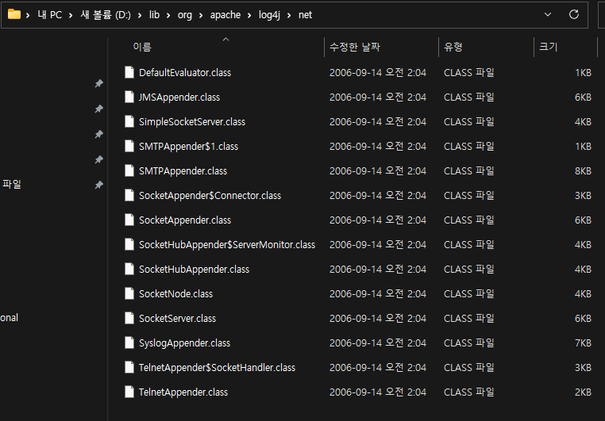Expand chevron after org breadcrumb
This screenshot has height=421, width=605.
[201, 15]
